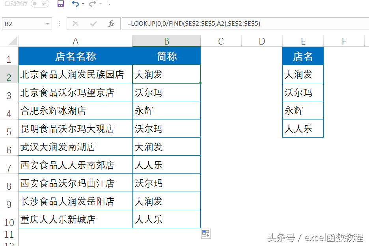Screen dimensions: 369x246
Task: Click the formula bar options dots
Action: tap(59, 24)
